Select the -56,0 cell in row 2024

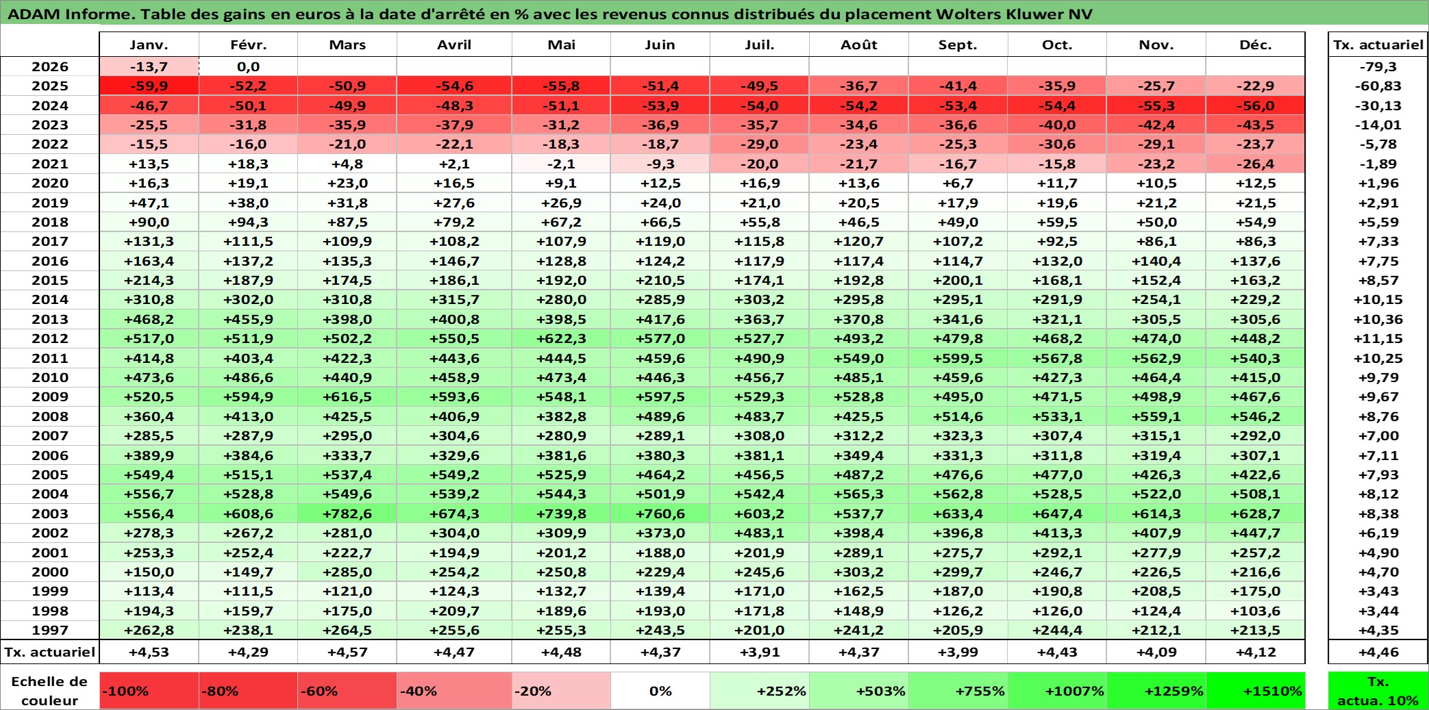[1256, 105]
